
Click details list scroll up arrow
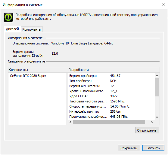[157, 76]
